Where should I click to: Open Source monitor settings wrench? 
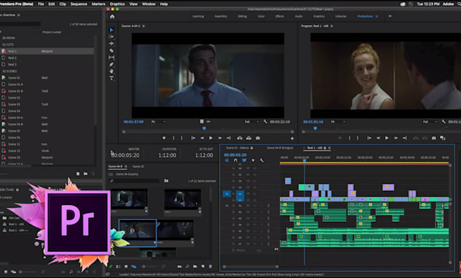click(265, 122)
